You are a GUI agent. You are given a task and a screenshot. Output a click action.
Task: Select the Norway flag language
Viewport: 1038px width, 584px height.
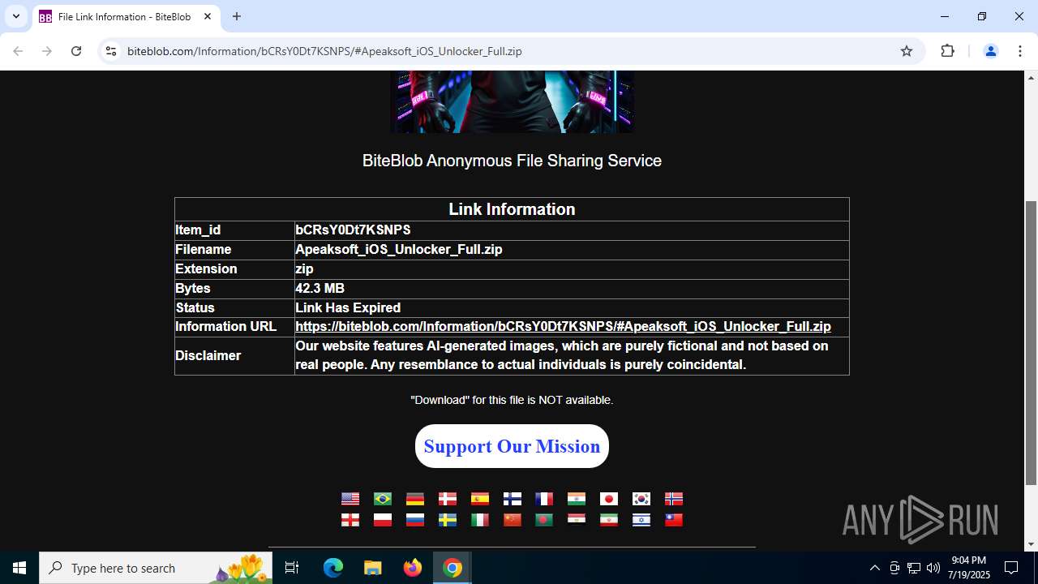click(x=674, y=499)
